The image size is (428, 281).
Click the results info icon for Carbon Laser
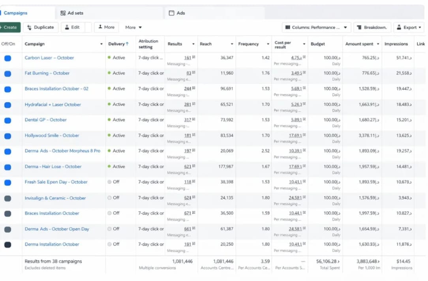tap(194, 57)
